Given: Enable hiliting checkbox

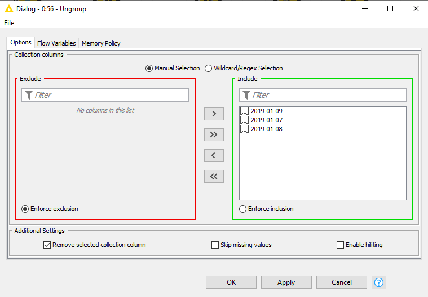Looking at the screenshot, I should pos(340,245).
